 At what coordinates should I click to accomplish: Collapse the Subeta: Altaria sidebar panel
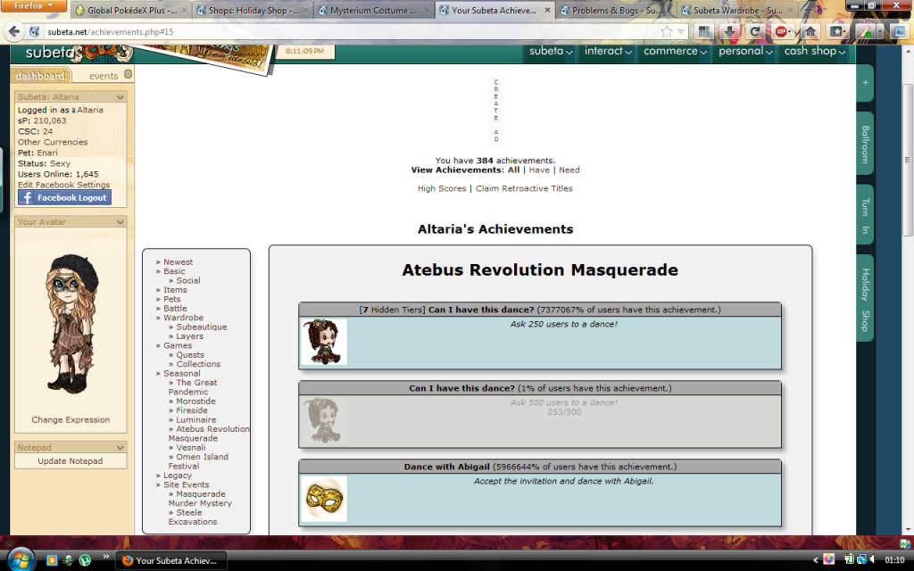point(120,97)
